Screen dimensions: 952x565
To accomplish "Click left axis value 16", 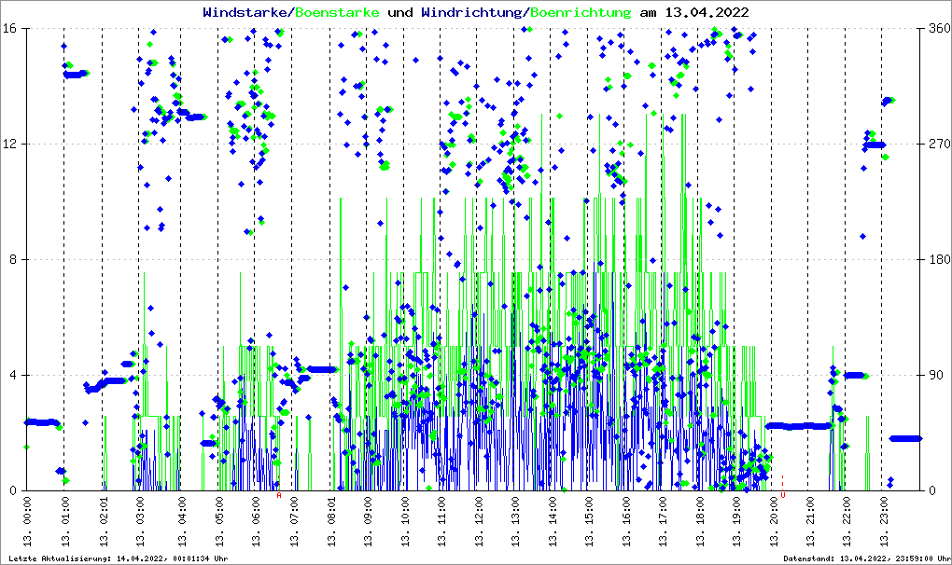I will [8, 29].
